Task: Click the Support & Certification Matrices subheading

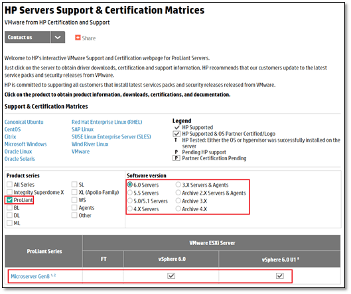Action: coord(46,107)
